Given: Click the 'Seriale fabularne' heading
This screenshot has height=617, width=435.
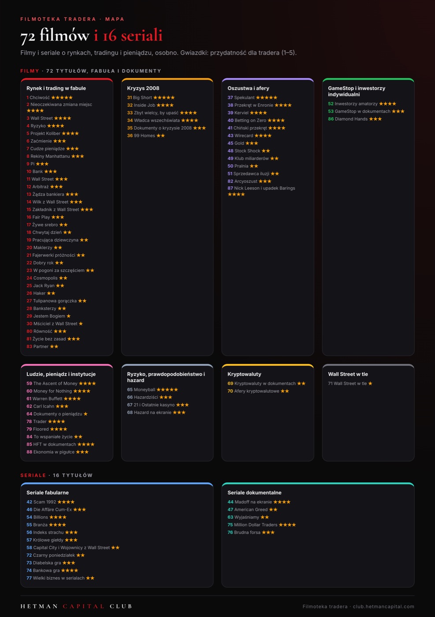Looking at the screenshot, I should pyautogui.click(x=48, y=493).
